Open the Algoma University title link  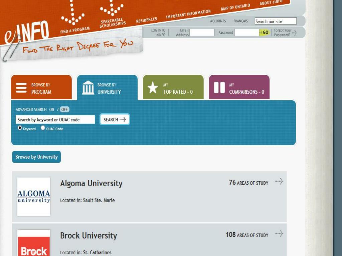(91, 184)
